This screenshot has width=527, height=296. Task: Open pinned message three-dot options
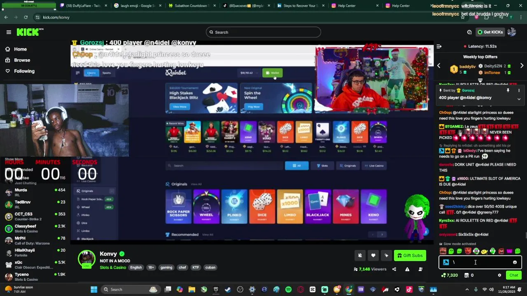[x=519, y=90]
